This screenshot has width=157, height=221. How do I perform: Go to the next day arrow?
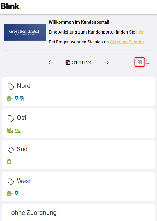[x=106, y=62]
